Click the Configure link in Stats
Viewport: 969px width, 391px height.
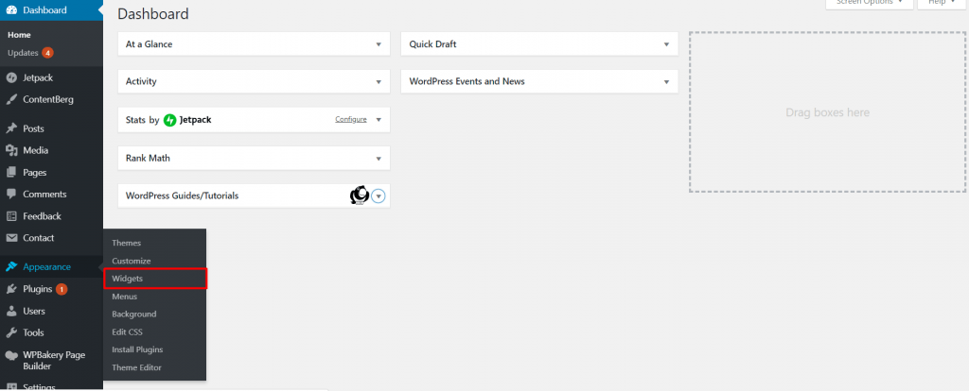pos(351,120)
